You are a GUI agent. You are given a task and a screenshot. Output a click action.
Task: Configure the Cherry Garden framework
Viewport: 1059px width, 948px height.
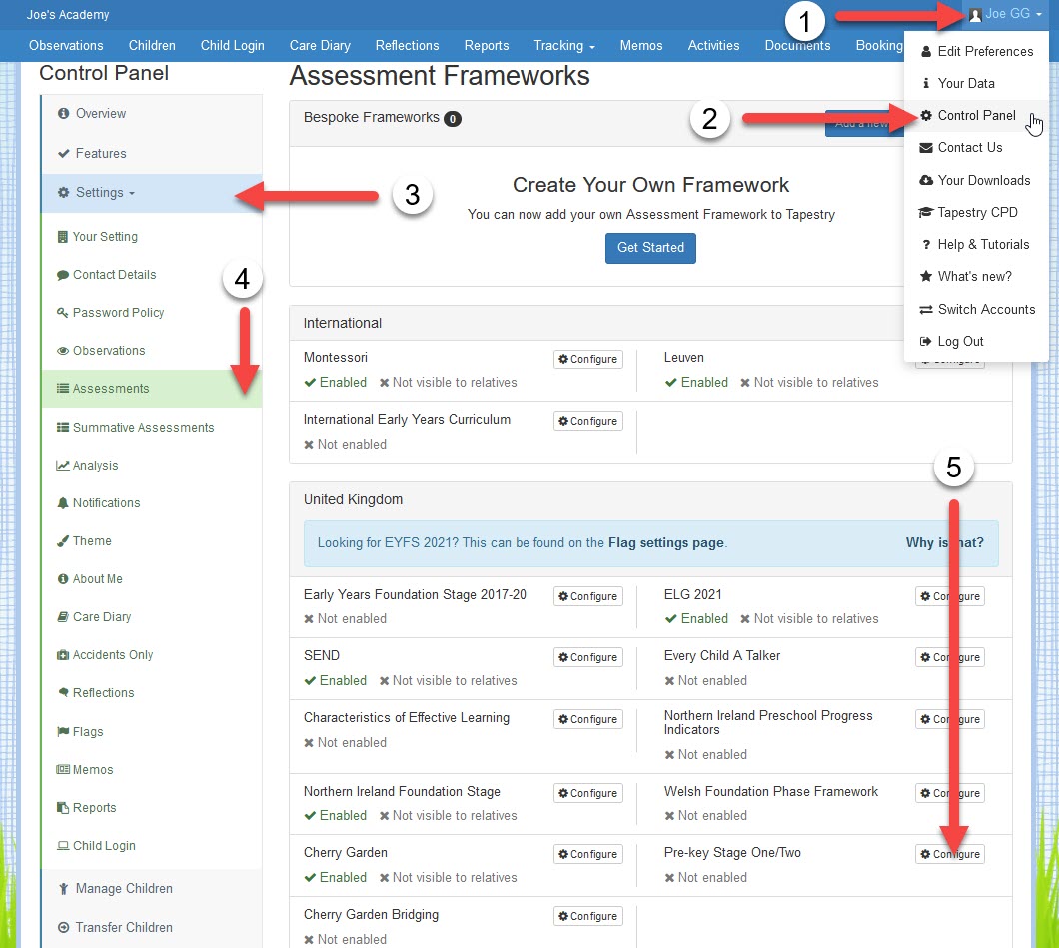point(588,855)
